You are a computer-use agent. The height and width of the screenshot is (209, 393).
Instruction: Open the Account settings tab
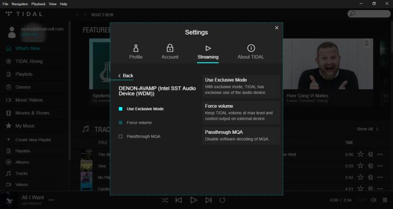170,52
